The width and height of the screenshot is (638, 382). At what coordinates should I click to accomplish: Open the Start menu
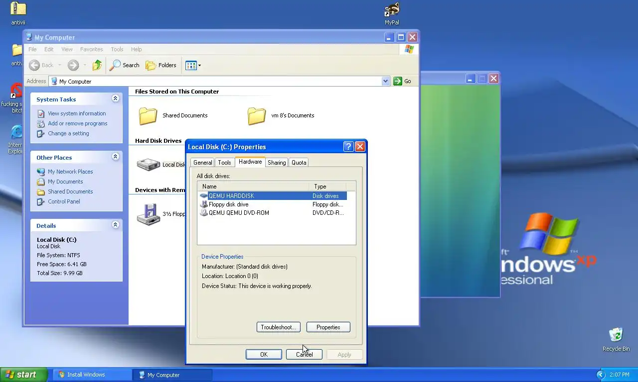pos(24,375)
